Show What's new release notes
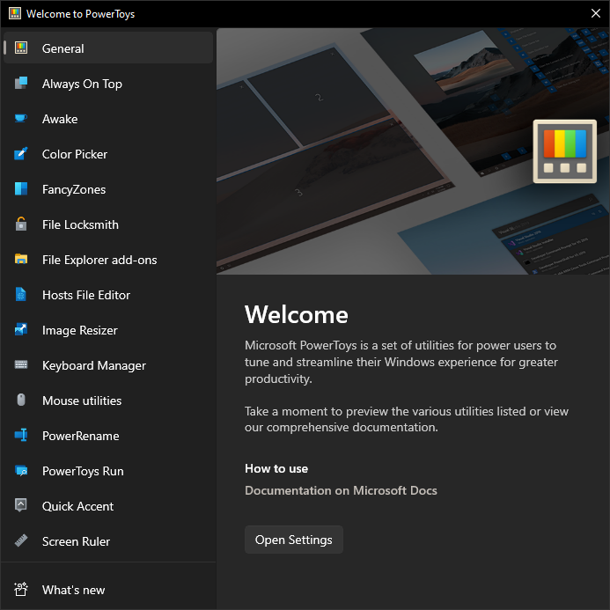This screenshot has height=610, width=610. (108, 590)
